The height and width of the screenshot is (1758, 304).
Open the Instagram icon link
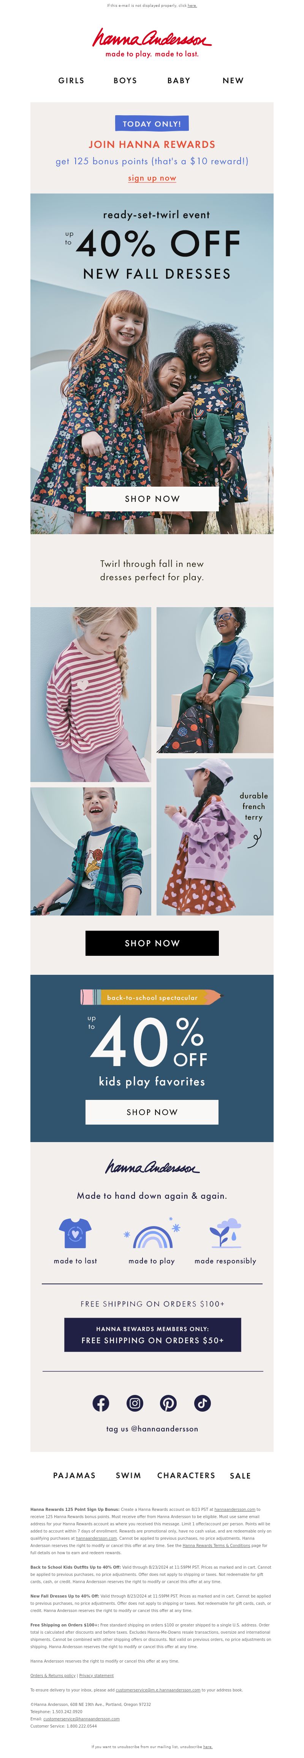[x=135, y=1403]
